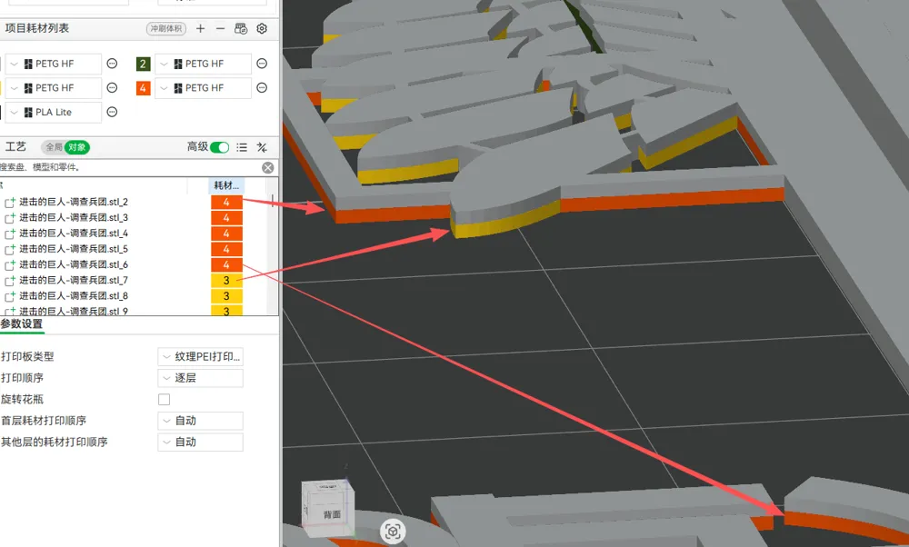Click the AMS filament sync icon

(241, 28)
